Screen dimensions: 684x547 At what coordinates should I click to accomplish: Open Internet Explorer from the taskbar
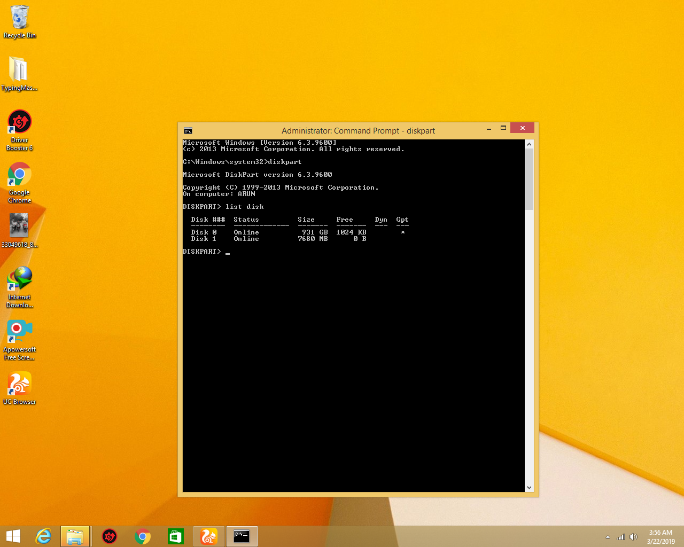43,536
